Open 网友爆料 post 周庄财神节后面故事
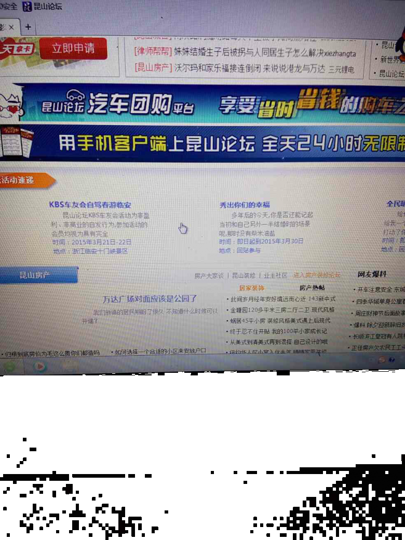The width and height of the screenshot is (405, 540). (380, 313)
